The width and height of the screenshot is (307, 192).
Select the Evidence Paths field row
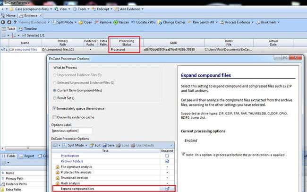[24, 184]
